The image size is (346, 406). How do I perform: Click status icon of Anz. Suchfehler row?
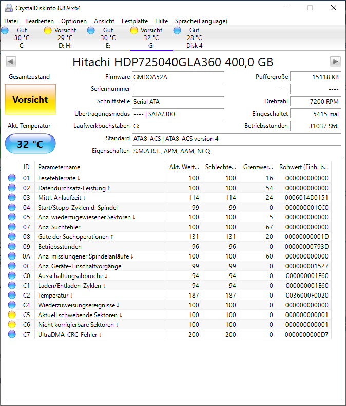pyautogui.click(x=12, y=227)
